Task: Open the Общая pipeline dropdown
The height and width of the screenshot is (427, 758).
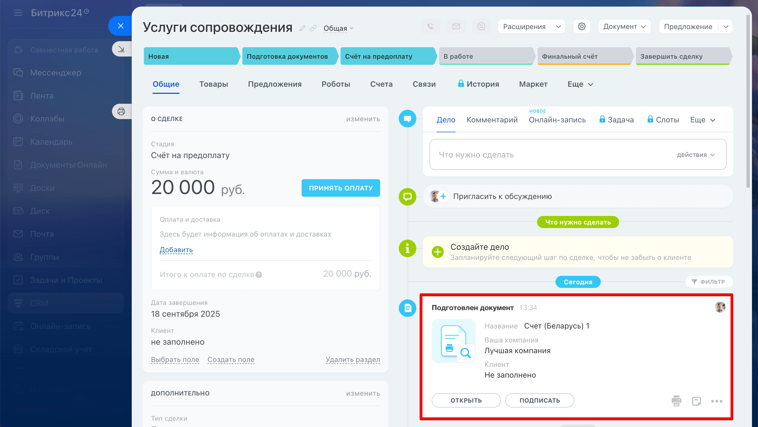Action: (338, 28)
